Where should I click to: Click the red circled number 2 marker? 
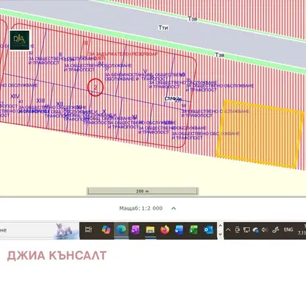[x=96, y=87]
